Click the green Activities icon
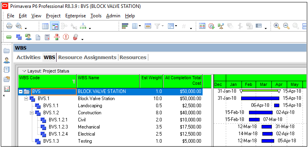The width and height of the screenshot is (308, 147). (x=9, y=37)
